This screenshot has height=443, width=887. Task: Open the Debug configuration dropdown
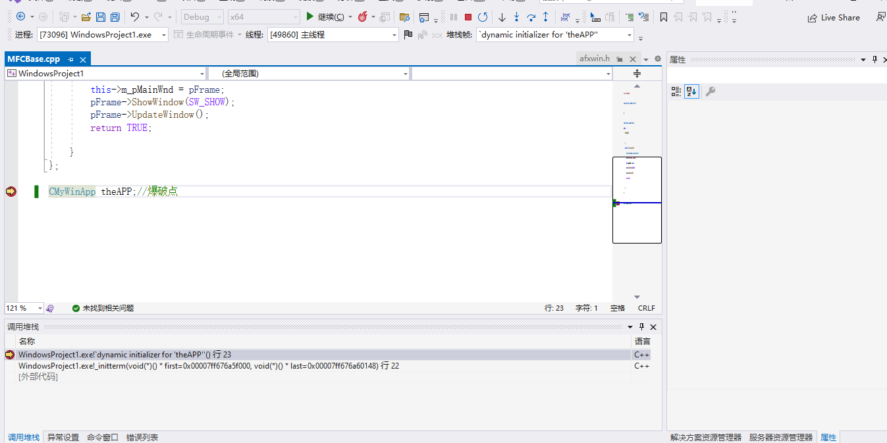(x=202, y=17)
